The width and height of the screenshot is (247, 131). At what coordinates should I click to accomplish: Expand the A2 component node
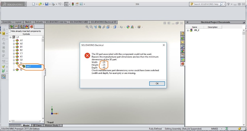point(14,44)
